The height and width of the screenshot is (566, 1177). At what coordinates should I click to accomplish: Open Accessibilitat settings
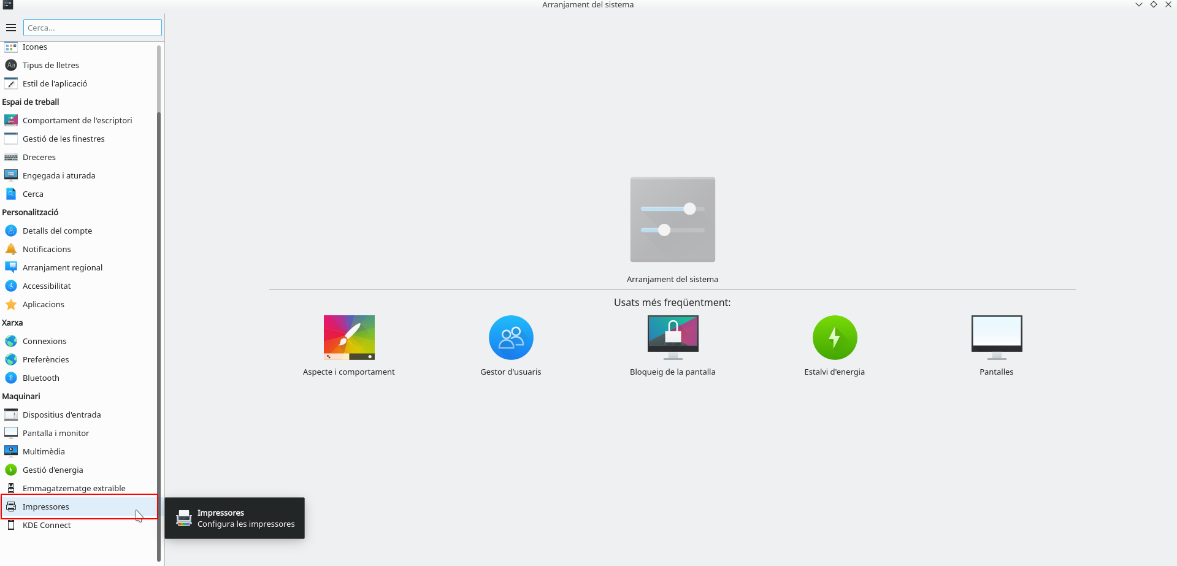coord(47,286)
